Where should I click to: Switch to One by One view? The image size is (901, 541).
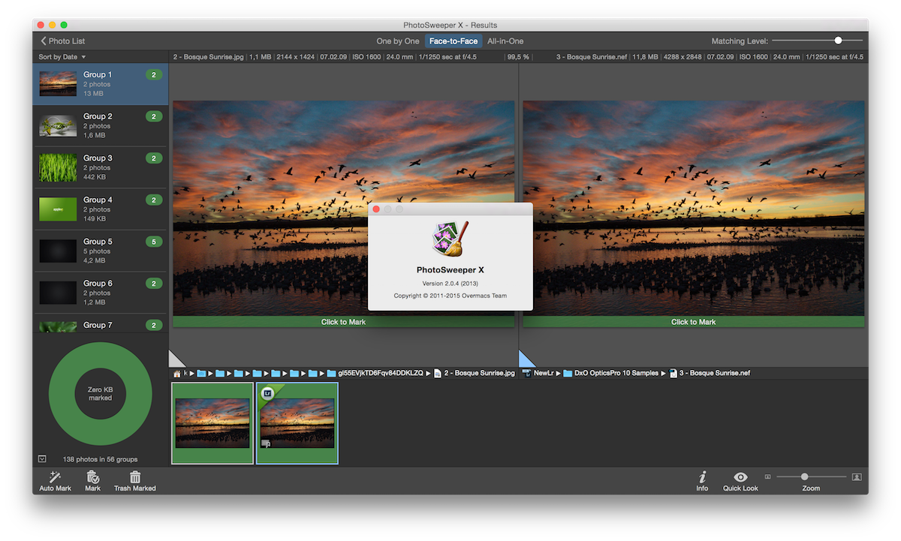(x=398, y=41)
